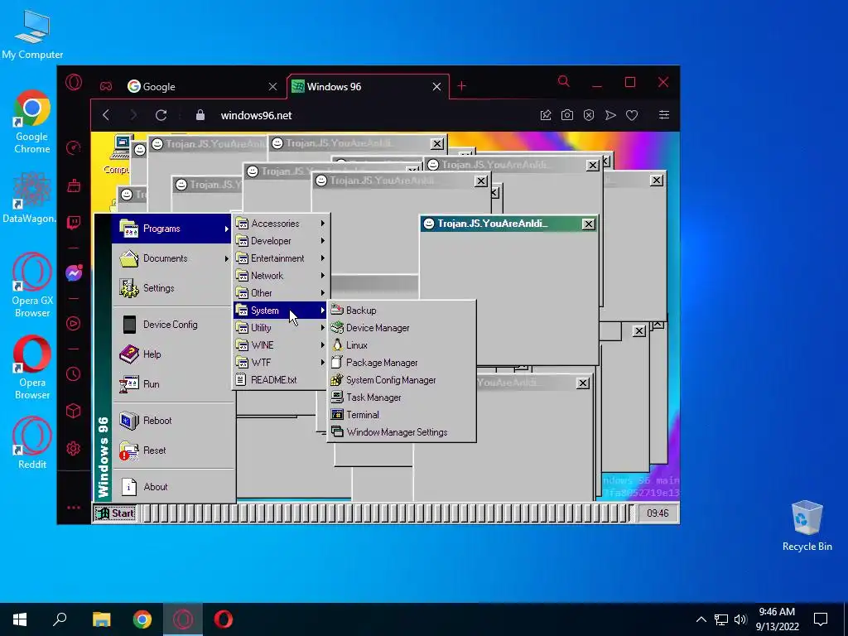848x636 pixels.
Task: Open Recycle Bin on desktop
Action: (807, 526)
